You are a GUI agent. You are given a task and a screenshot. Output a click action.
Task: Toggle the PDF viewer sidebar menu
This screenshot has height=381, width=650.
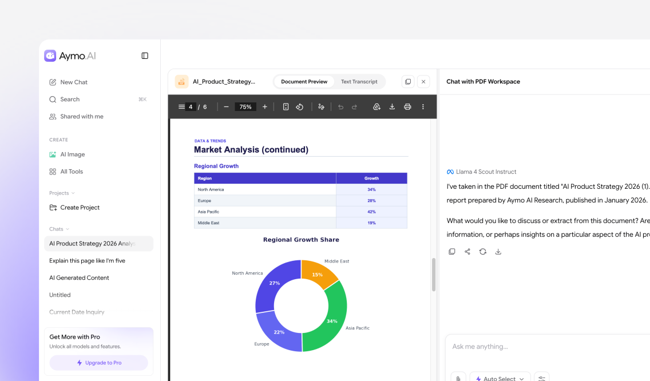(x=181, y=106)
